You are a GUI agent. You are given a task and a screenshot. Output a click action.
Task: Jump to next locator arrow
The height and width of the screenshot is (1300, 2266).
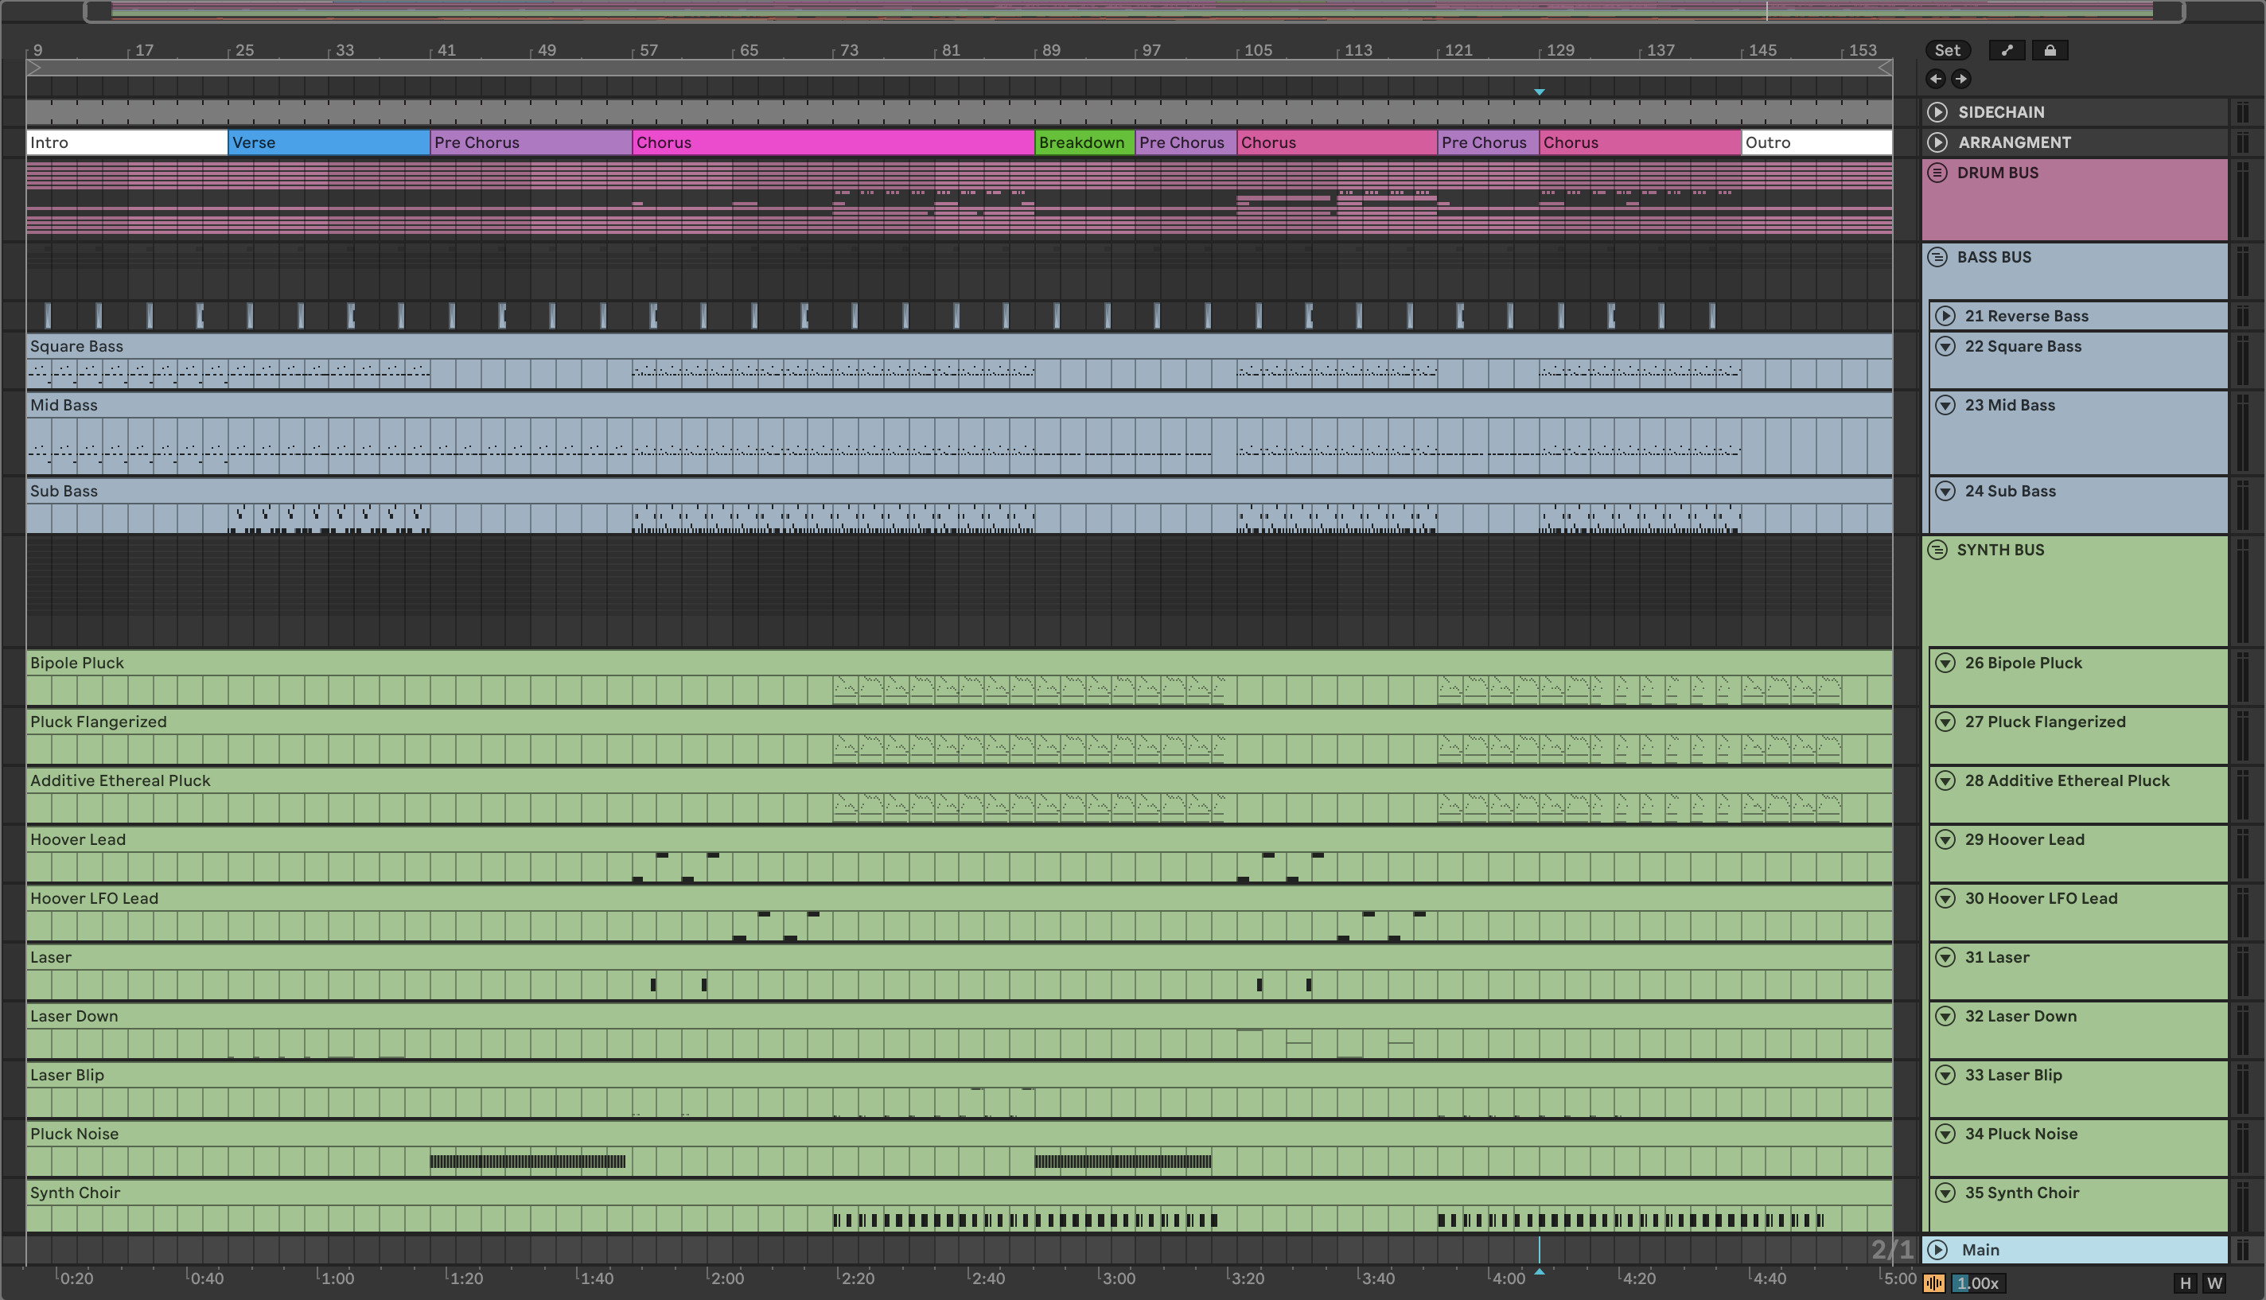click(x=1960, y=79)
